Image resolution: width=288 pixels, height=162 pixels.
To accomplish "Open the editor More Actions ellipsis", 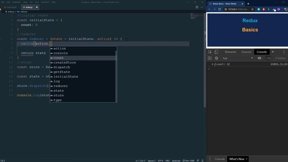I will point(202,7).
